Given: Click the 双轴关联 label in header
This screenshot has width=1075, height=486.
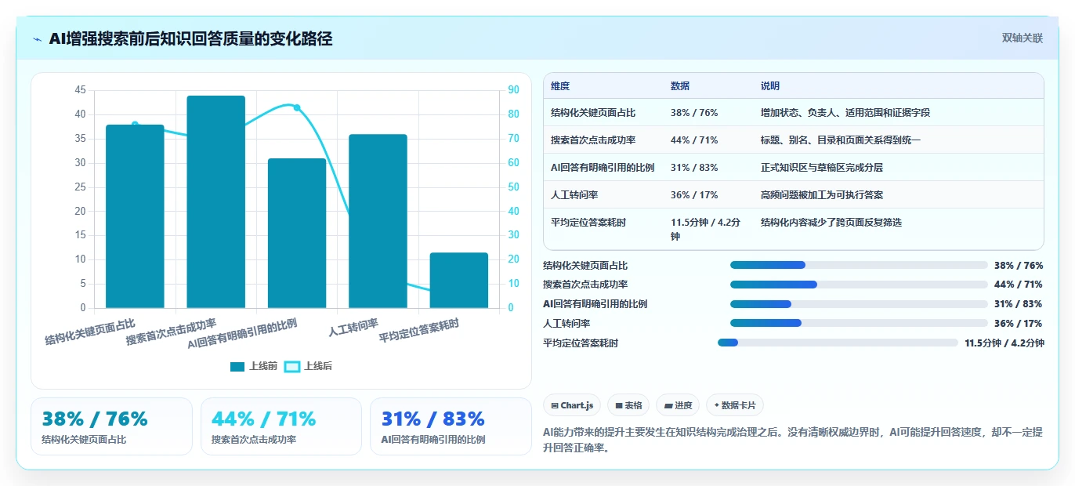Looking at the screenshot, I should tap(1022, 38).
